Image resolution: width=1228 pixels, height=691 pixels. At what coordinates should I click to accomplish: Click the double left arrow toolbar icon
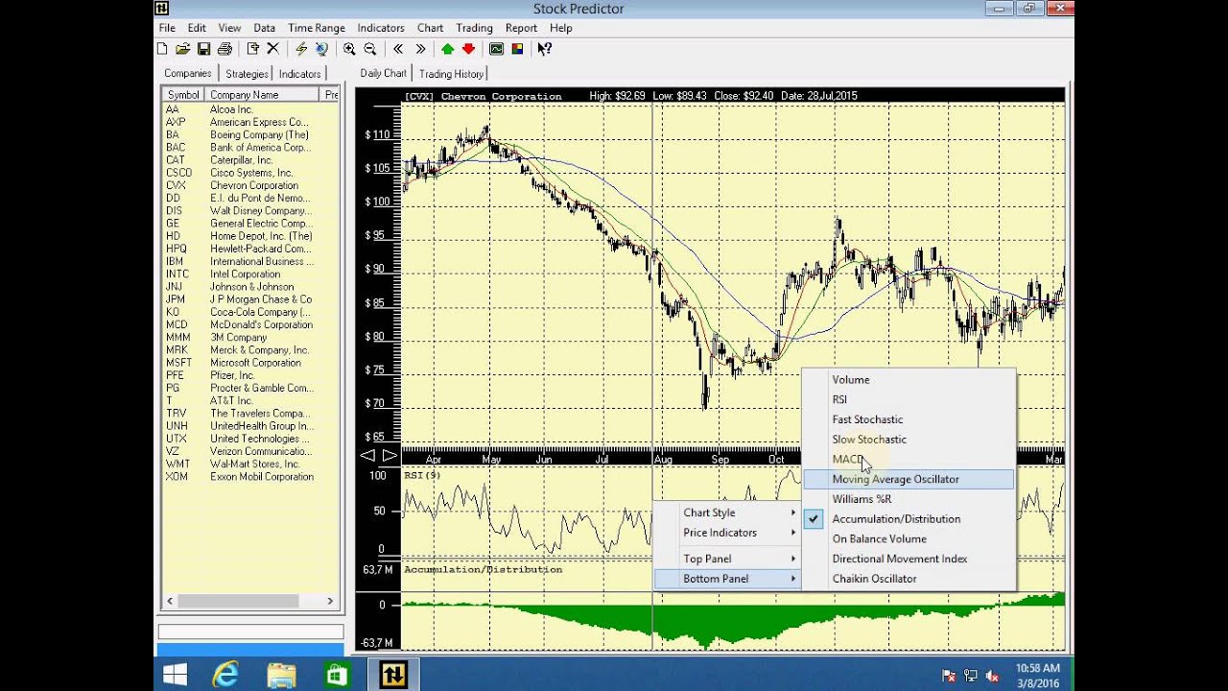[x=398, y=49]
